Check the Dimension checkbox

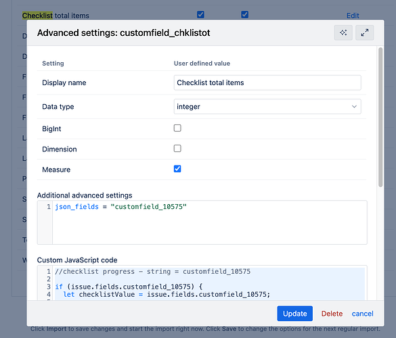[x=177, y=149]
